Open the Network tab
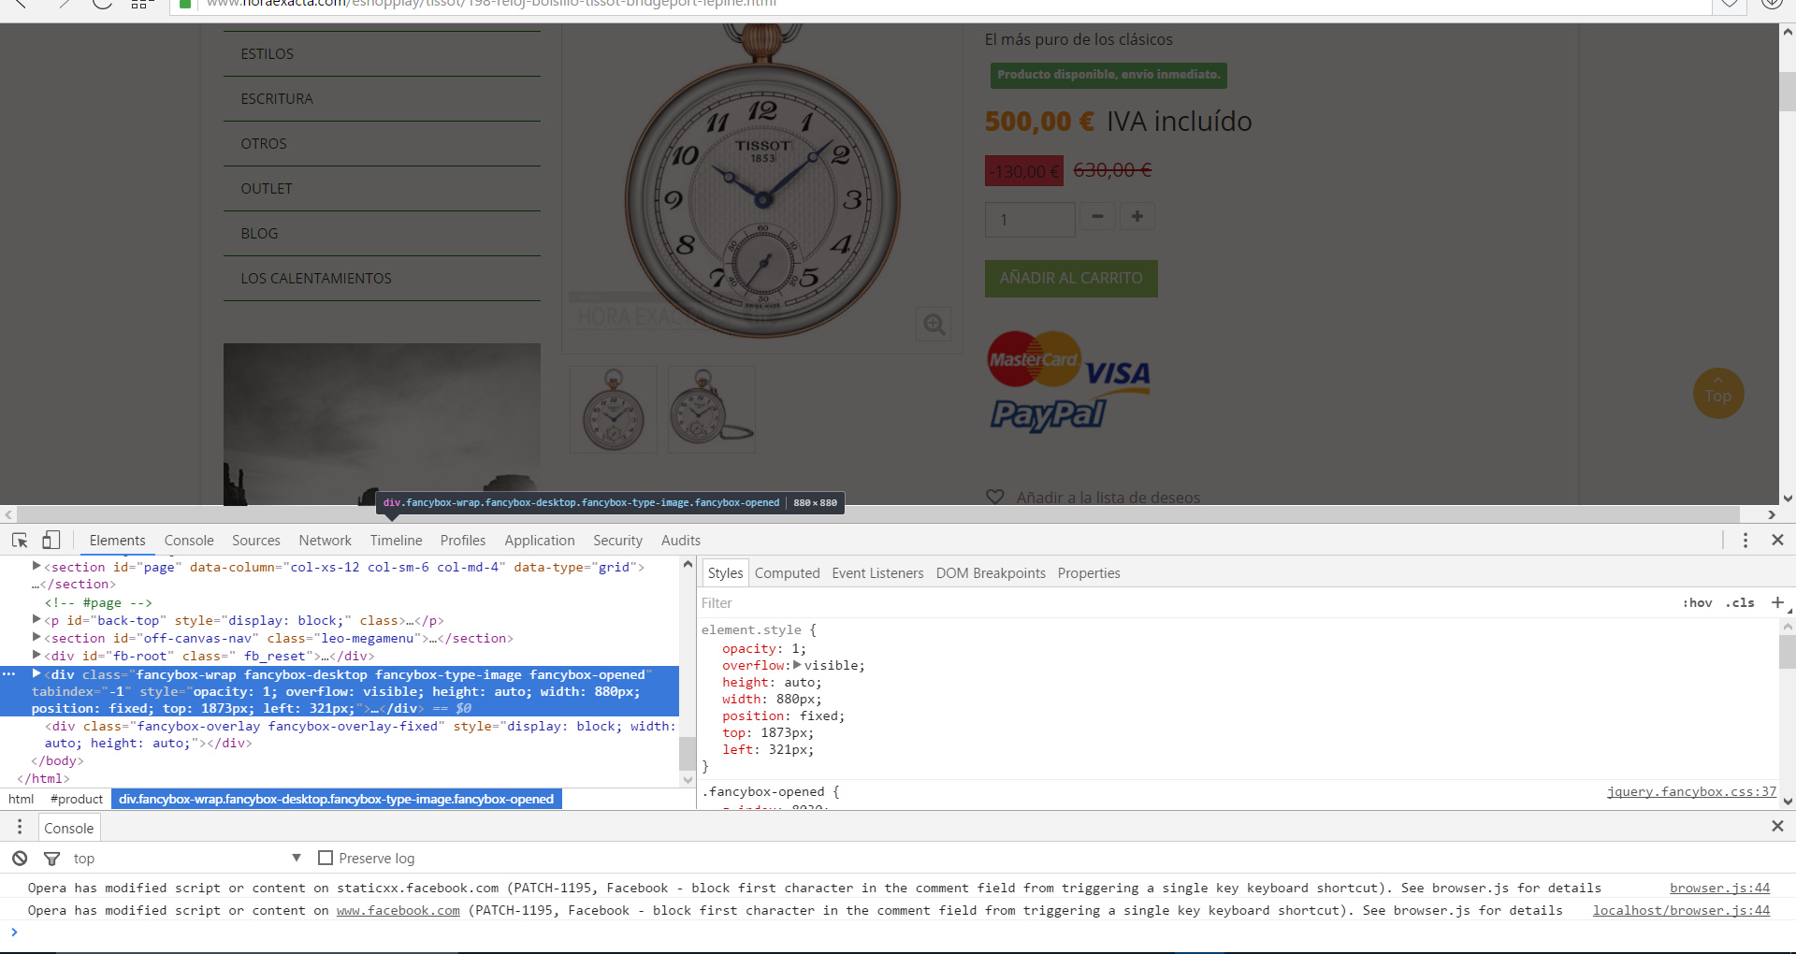Image resolution: width=1796 pixels, height=954 pixels. click(x=326, y=541)
